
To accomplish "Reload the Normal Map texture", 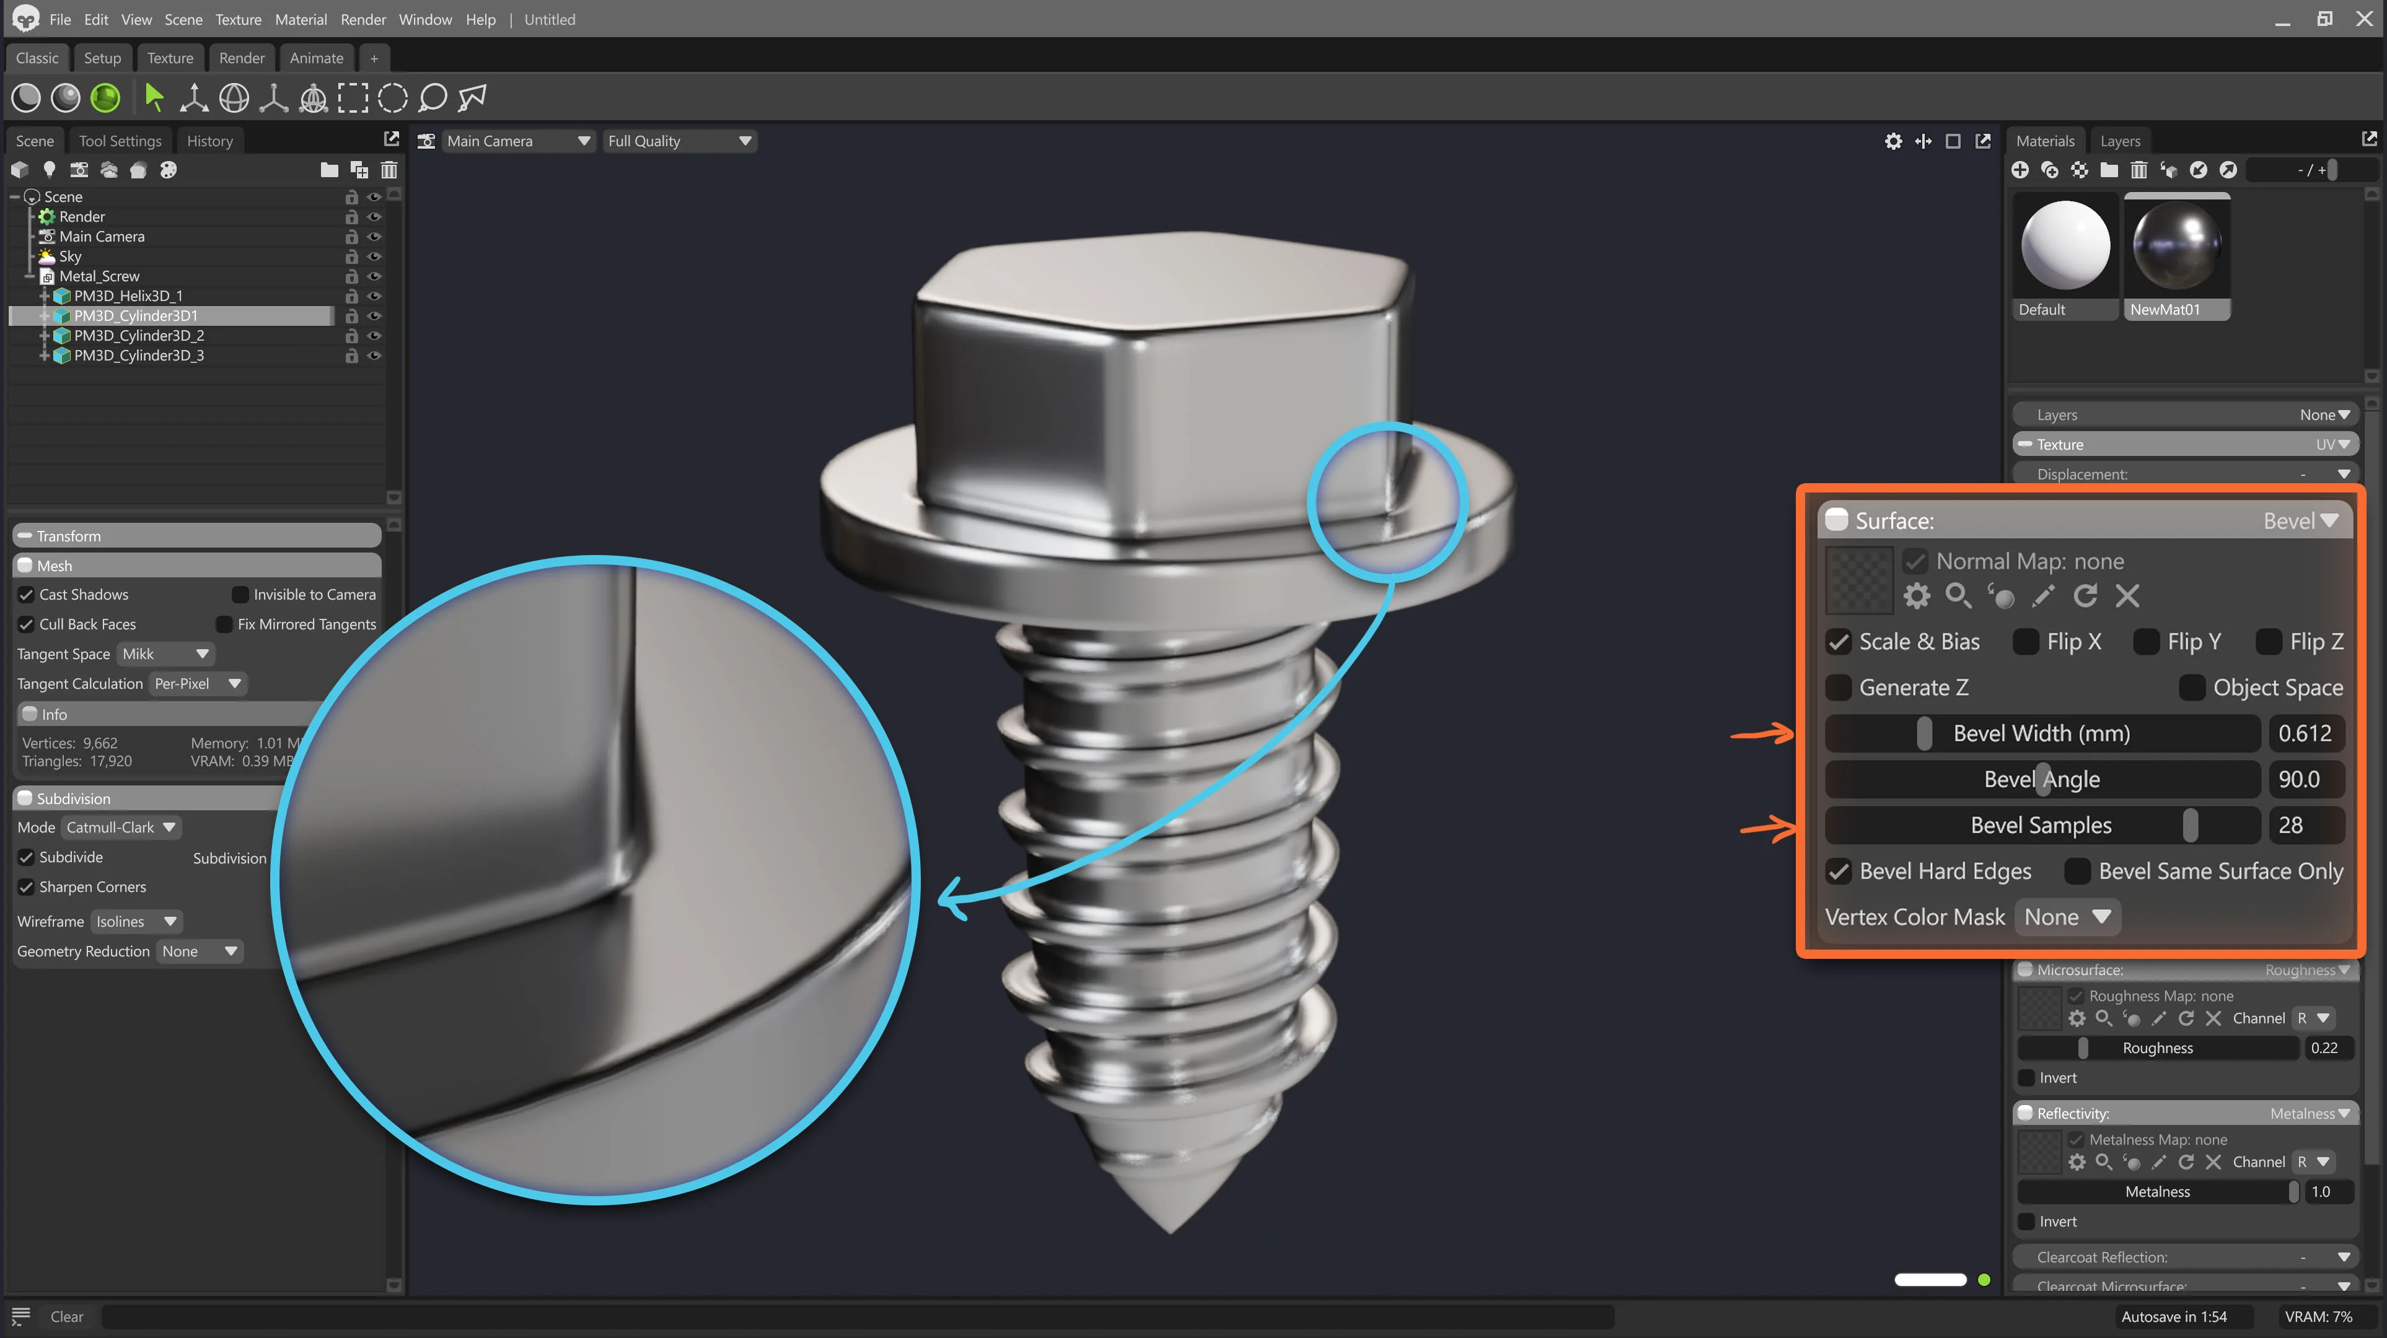I will point(2085,596).
